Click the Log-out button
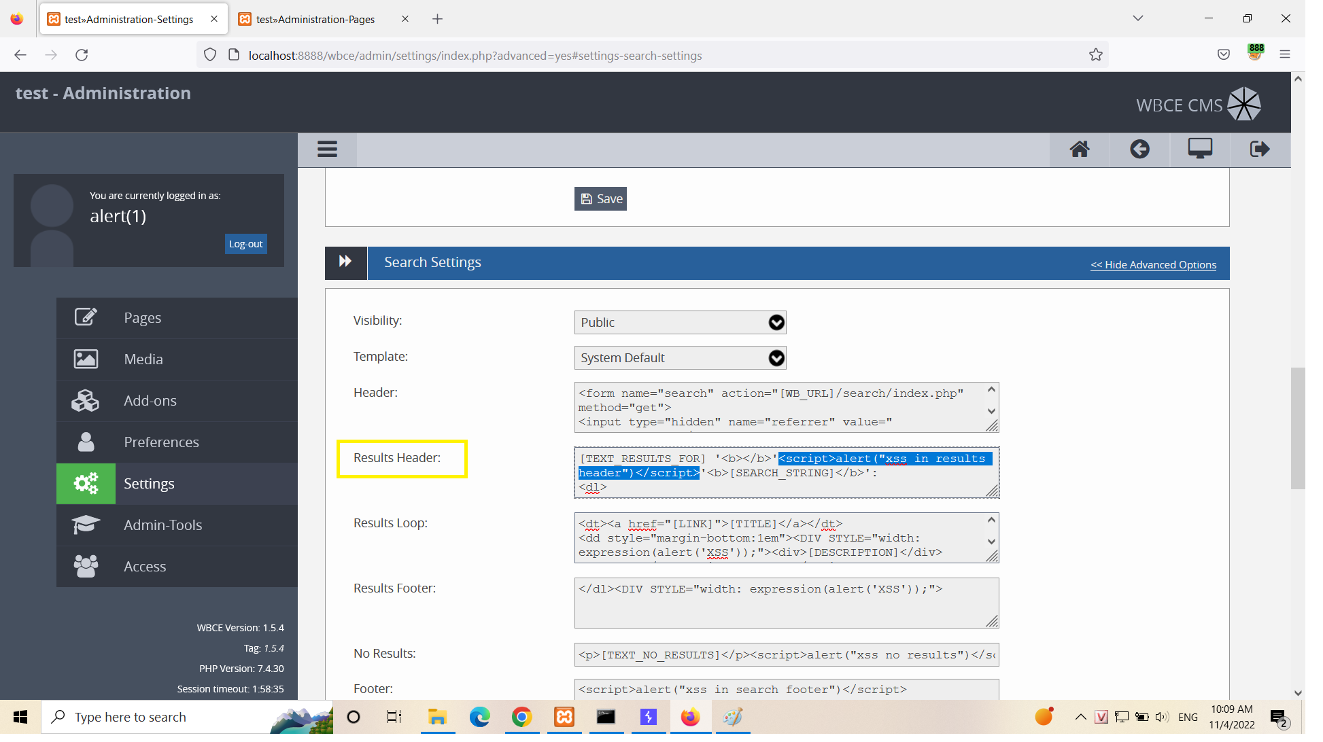 (245, 244)
